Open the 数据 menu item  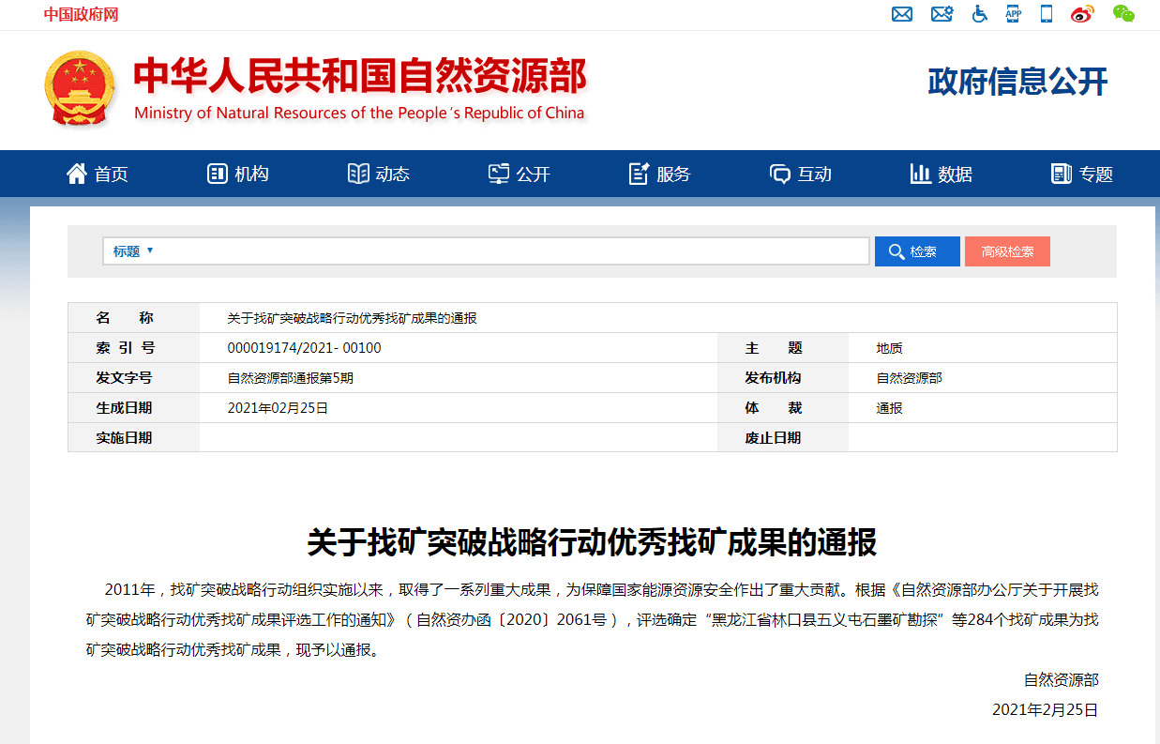(955, 175)
